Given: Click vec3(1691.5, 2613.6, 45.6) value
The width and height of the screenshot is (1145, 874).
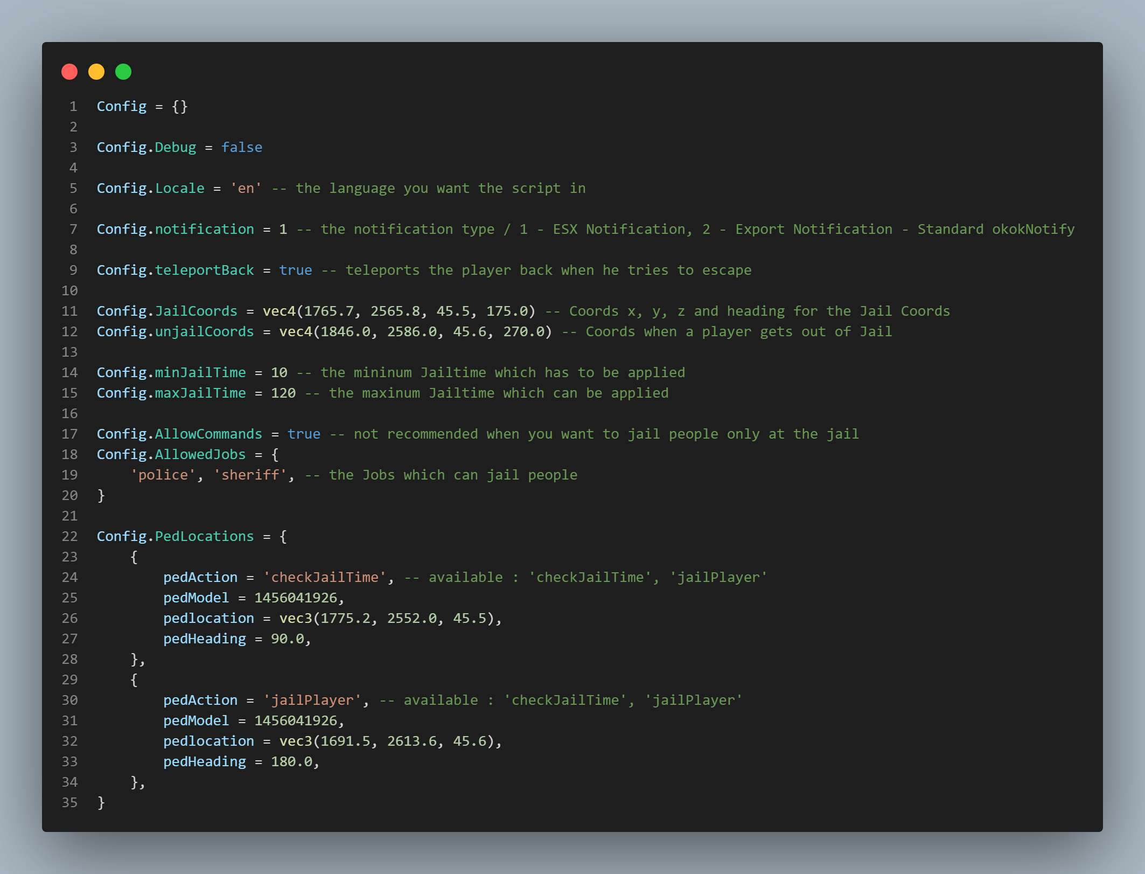Looking at the screenshot, I should click(387, 741).
